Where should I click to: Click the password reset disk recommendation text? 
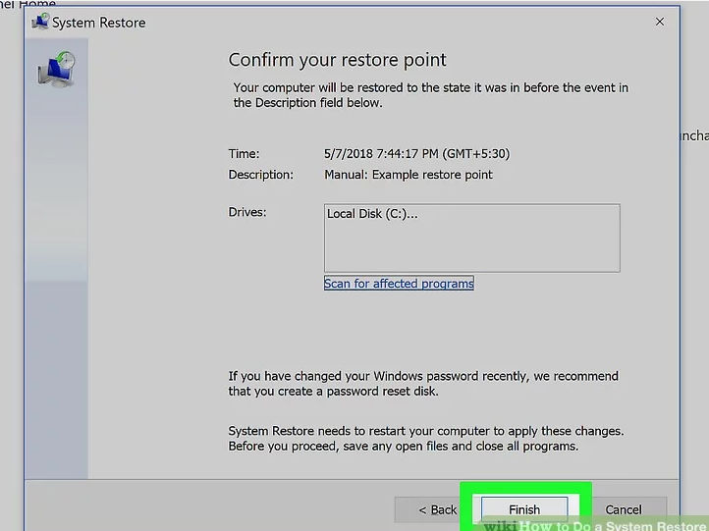coord(422,384)
